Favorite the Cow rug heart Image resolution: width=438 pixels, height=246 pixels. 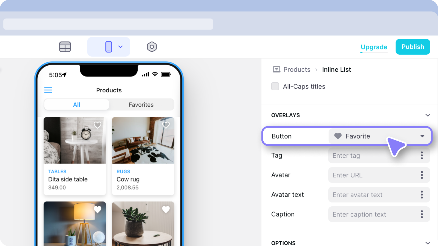166,125
